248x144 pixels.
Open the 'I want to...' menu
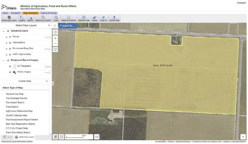click(68, 25)
